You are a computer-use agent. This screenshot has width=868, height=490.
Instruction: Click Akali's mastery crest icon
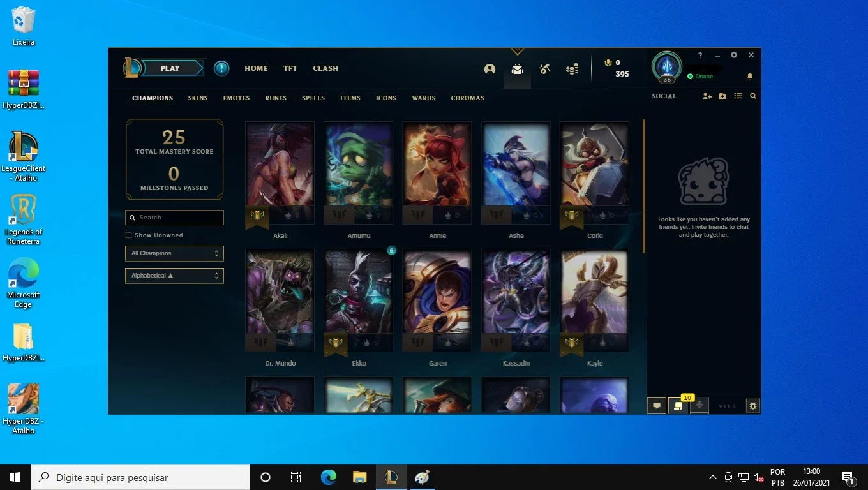pos(258,216)
